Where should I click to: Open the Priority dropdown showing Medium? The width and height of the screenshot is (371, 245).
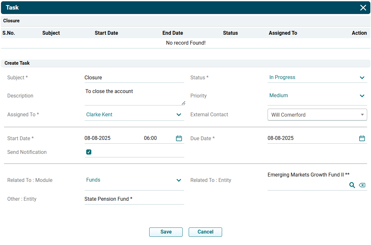point(317,96)
